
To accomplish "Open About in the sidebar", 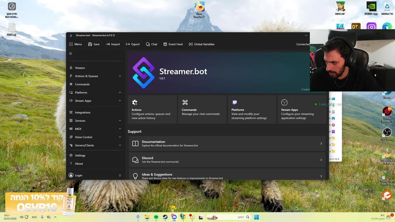I will point(95,164).
